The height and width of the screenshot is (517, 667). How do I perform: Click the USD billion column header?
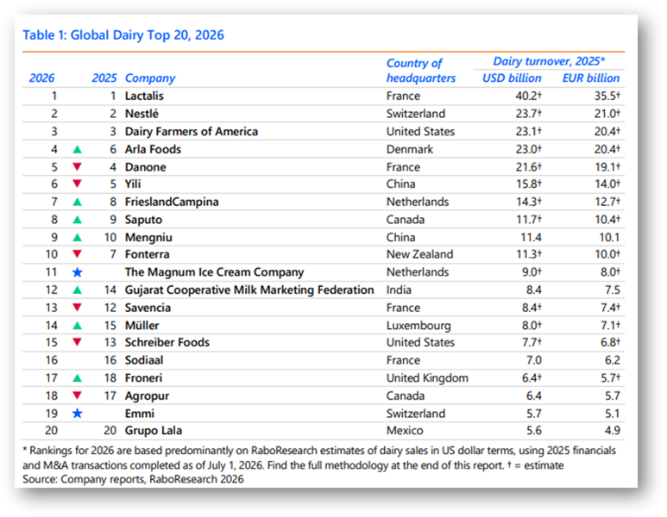pyautogui.click(x=512, y=78)
